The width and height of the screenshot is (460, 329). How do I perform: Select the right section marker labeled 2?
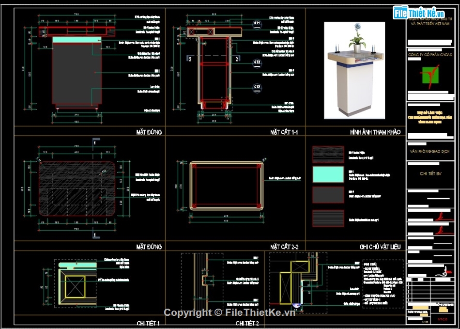click(x=237, y=59)
